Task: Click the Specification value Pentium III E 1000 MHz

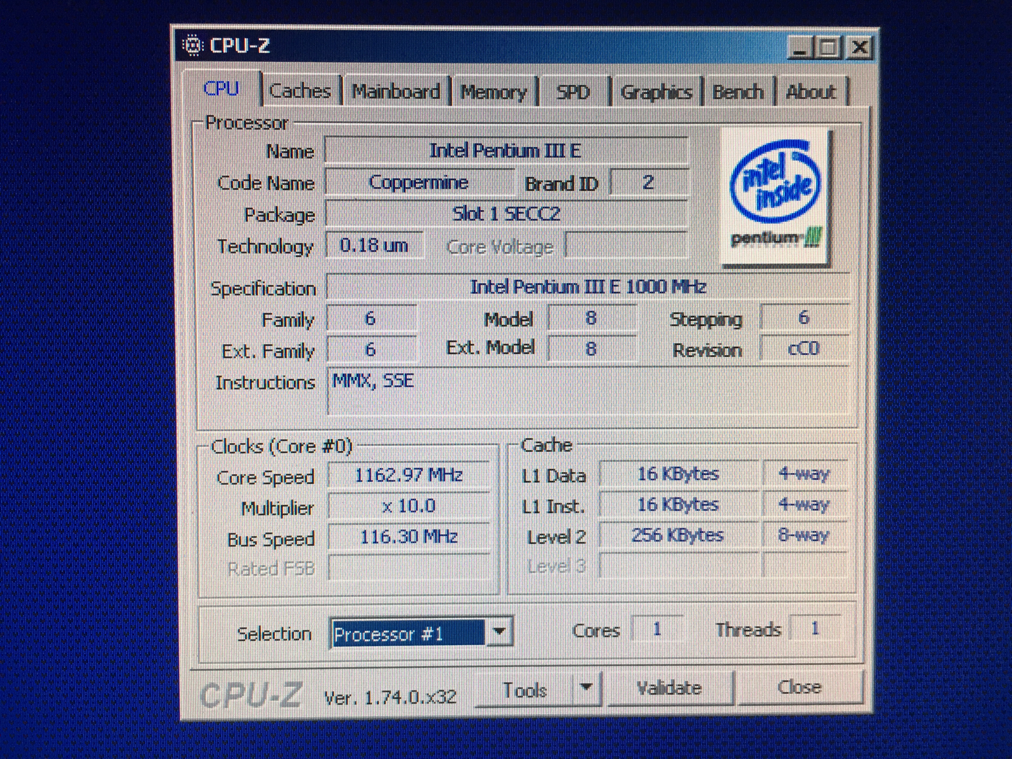Action: [x=588, y=287]
